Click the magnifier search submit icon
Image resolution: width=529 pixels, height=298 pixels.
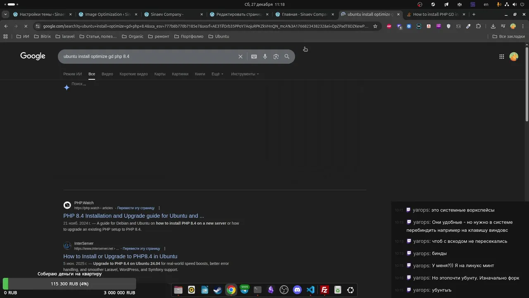(x=287, y=57)
